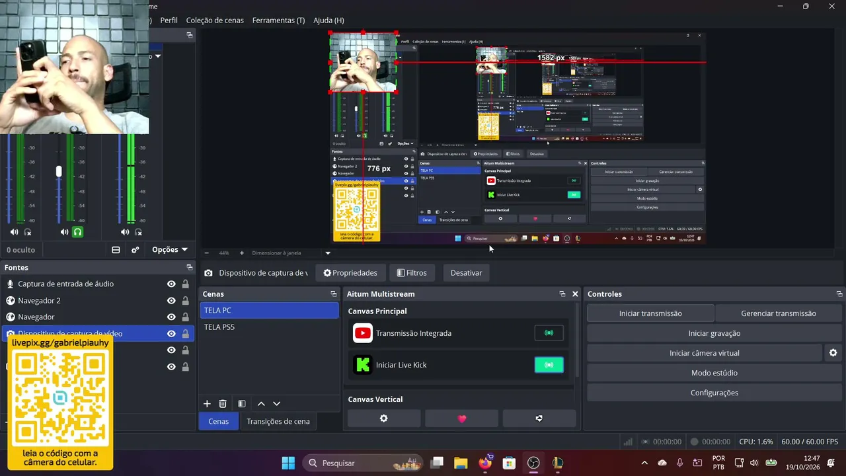Open source Propriedades button
The width and height of the screenshot is (846, 476).
coord(350,273)
